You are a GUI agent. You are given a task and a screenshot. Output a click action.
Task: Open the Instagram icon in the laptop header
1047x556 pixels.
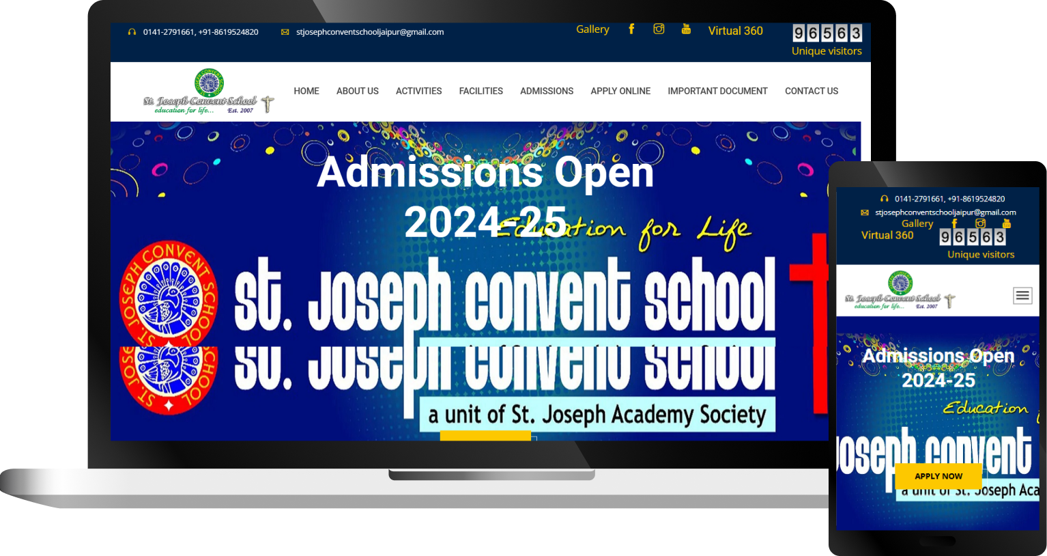click(x=659, y=29)
